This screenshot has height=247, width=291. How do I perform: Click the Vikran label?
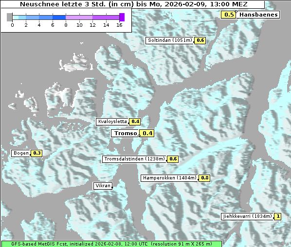pos(103,186)
